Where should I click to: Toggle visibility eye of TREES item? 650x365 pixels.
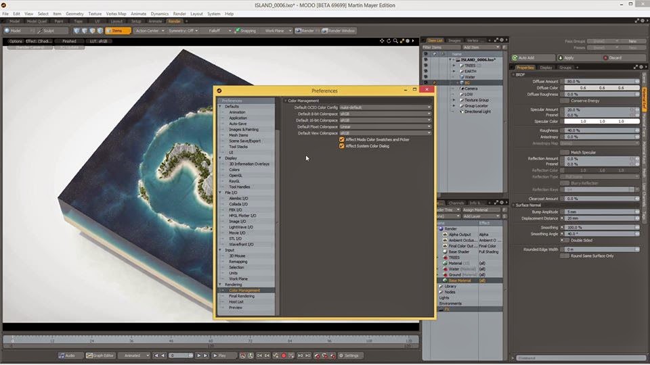tap(425, 66)
